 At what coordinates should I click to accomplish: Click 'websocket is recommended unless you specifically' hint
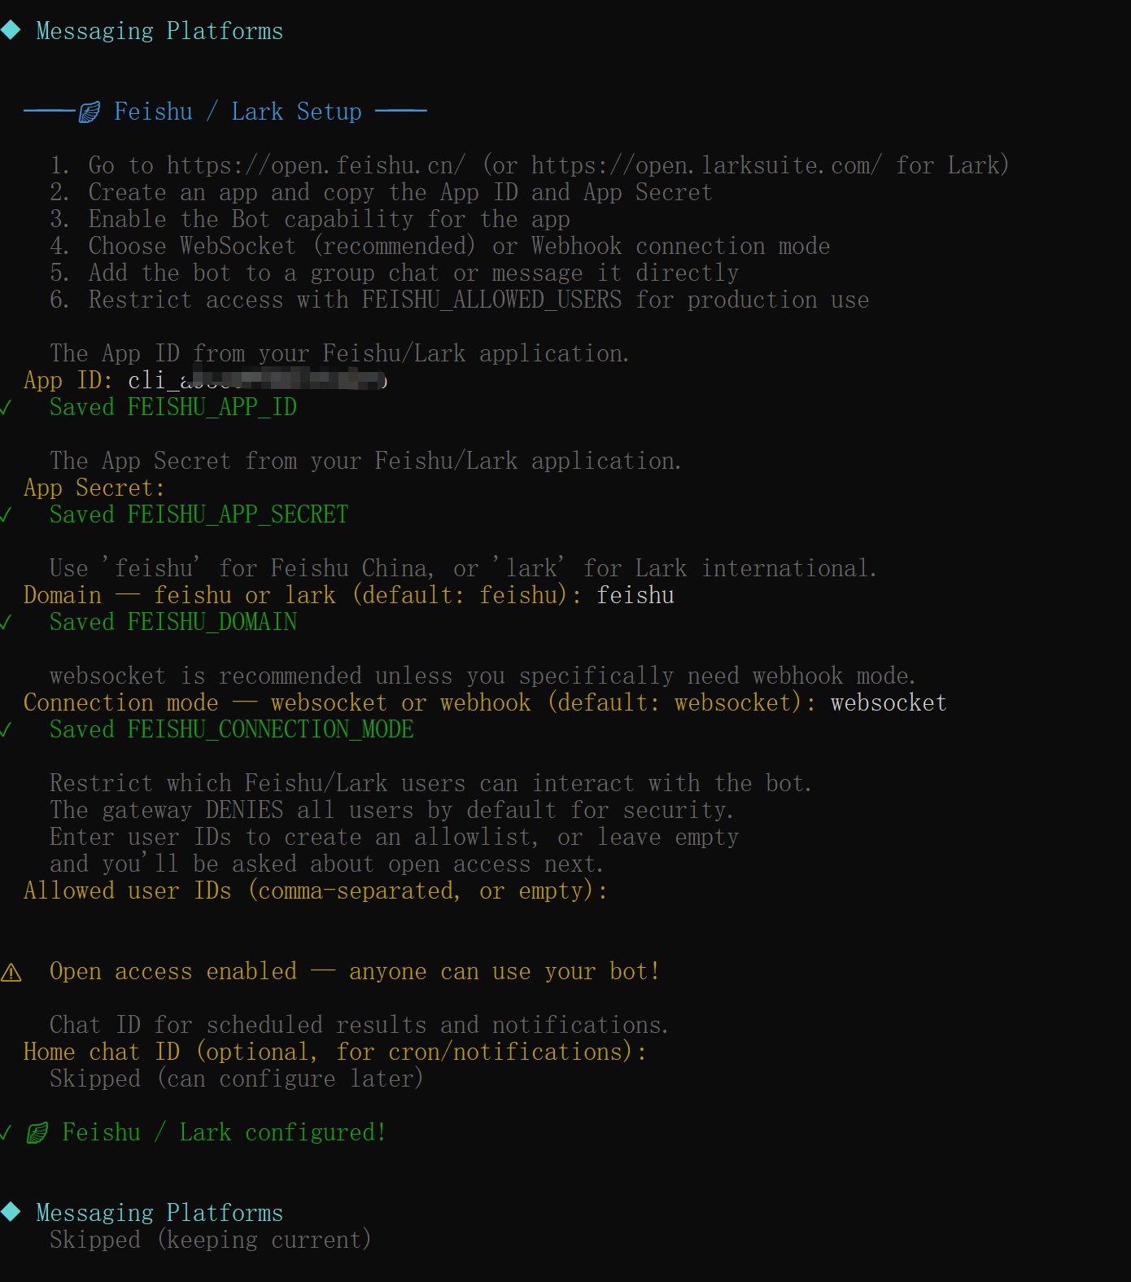483,676
